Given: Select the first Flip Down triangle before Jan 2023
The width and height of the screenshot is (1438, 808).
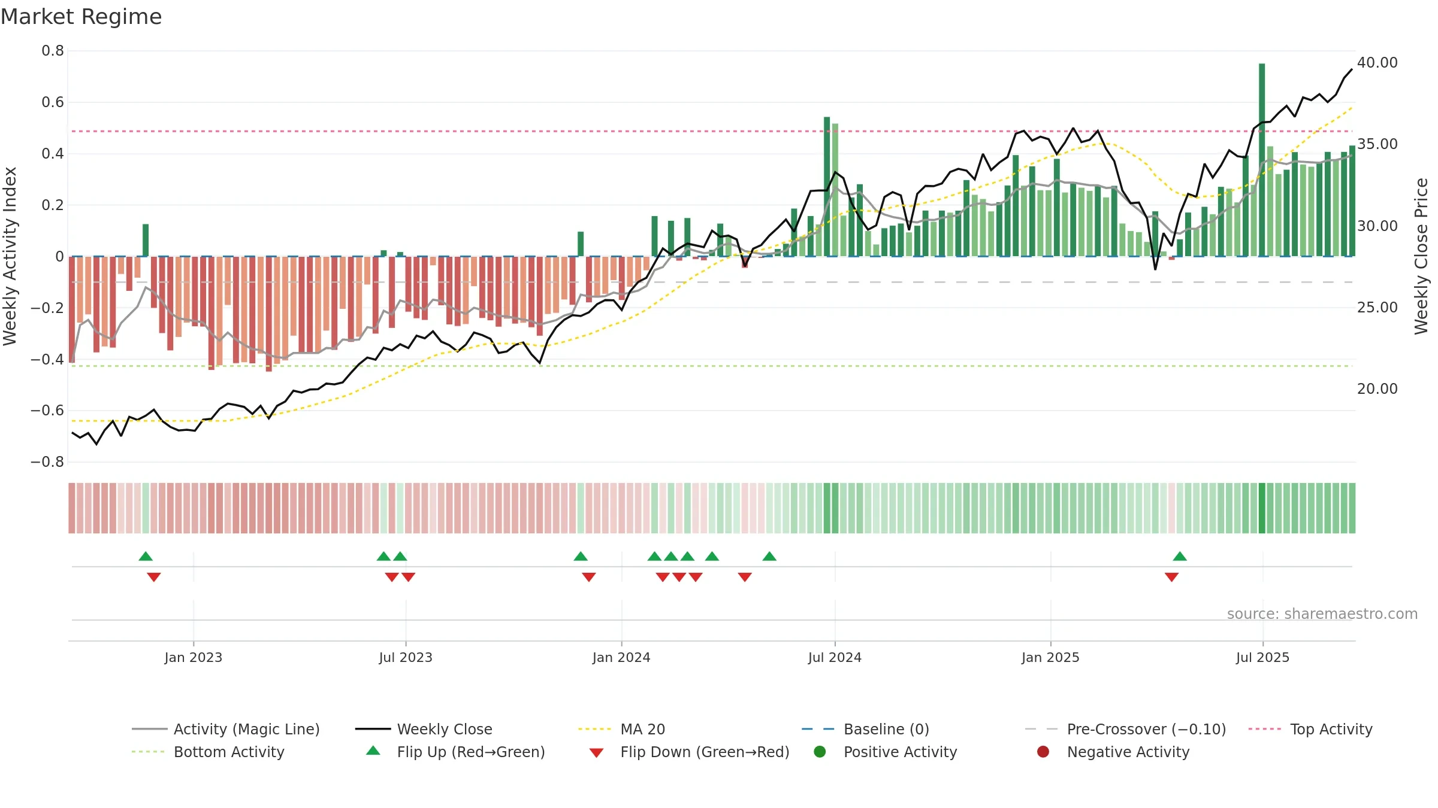Looking at the screenshot, I should 154,577.
